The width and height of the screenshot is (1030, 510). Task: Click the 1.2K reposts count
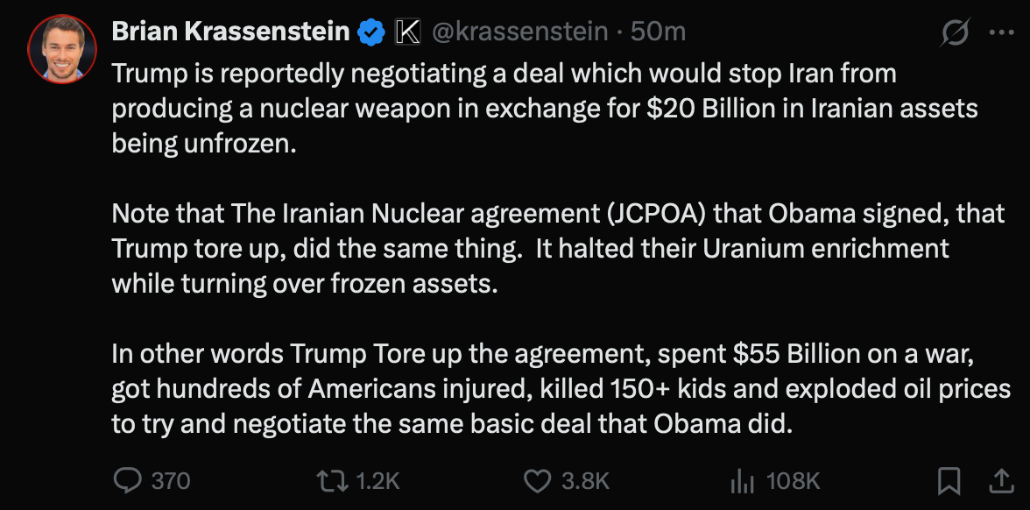click(x=378, y=481)
